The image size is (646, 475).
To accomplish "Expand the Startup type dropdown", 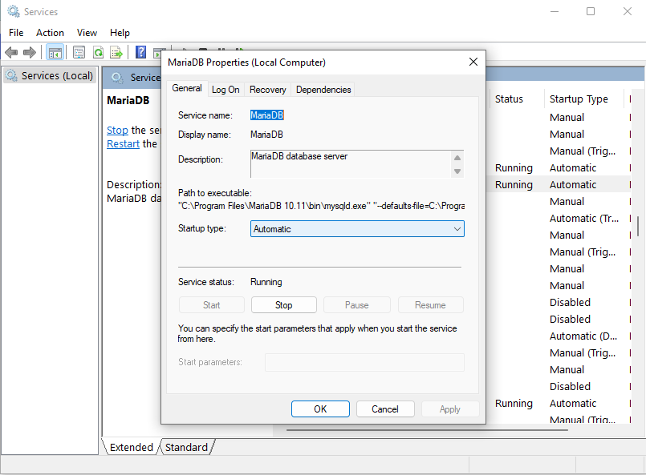I will (x=357, y=228).
